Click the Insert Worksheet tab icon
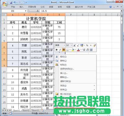 (x=42, y=110)
